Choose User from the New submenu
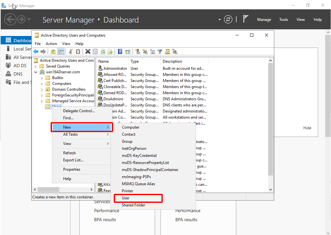Viewport: 331px width, 235px height. pyautogui.click(x=126, y=198)
